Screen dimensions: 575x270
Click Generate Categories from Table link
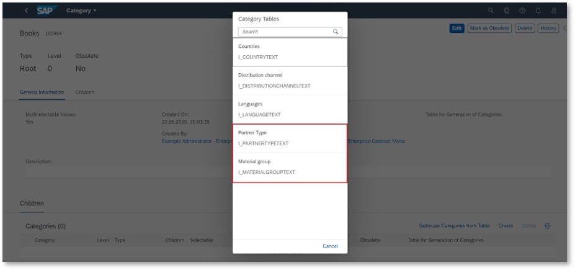coord(454,226)
